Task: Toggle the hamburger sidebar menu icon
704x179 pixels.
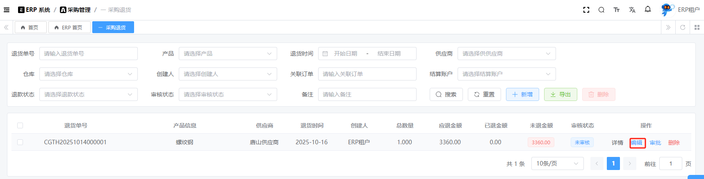Action: [x=7, y=10]
